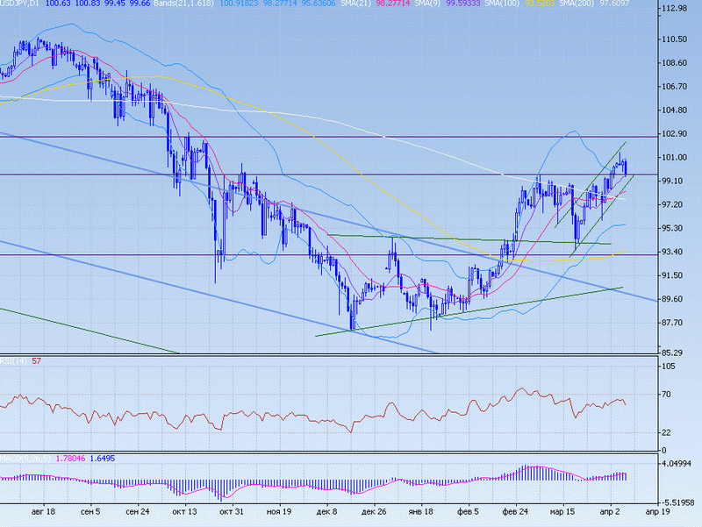The height and width of the screenshot is (527, 702).
Task: Select the 93.40 price axis value
Action: point(671,252)
